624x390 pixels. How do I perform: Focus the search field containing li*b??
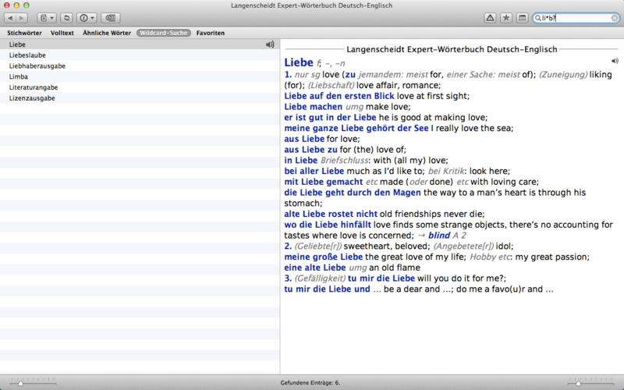click(x=576, y=18)
